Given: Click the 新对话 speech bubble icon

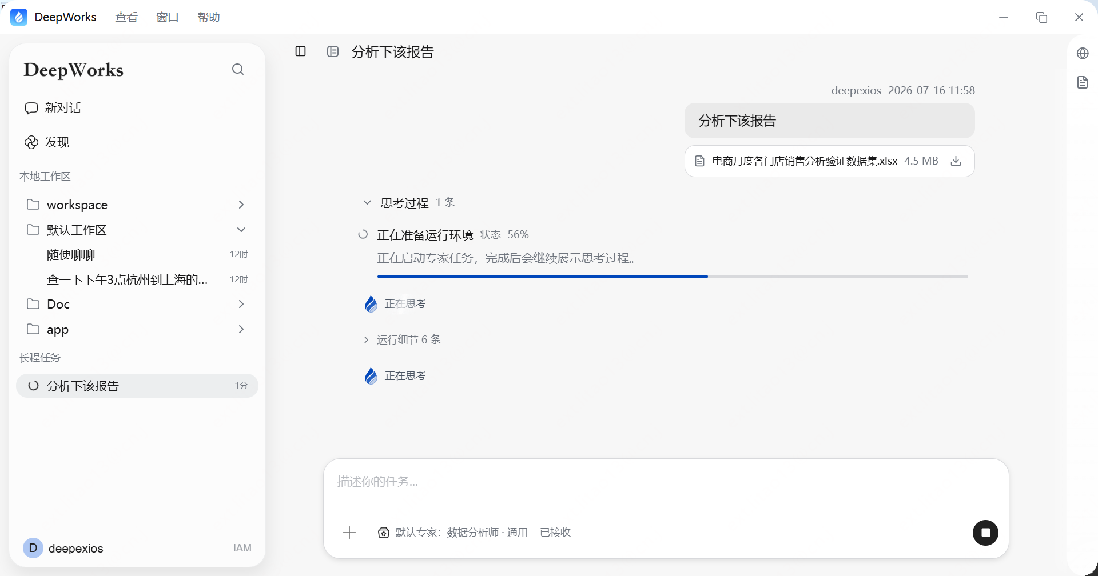Looking at the screenshot, I should pos(31,108).
